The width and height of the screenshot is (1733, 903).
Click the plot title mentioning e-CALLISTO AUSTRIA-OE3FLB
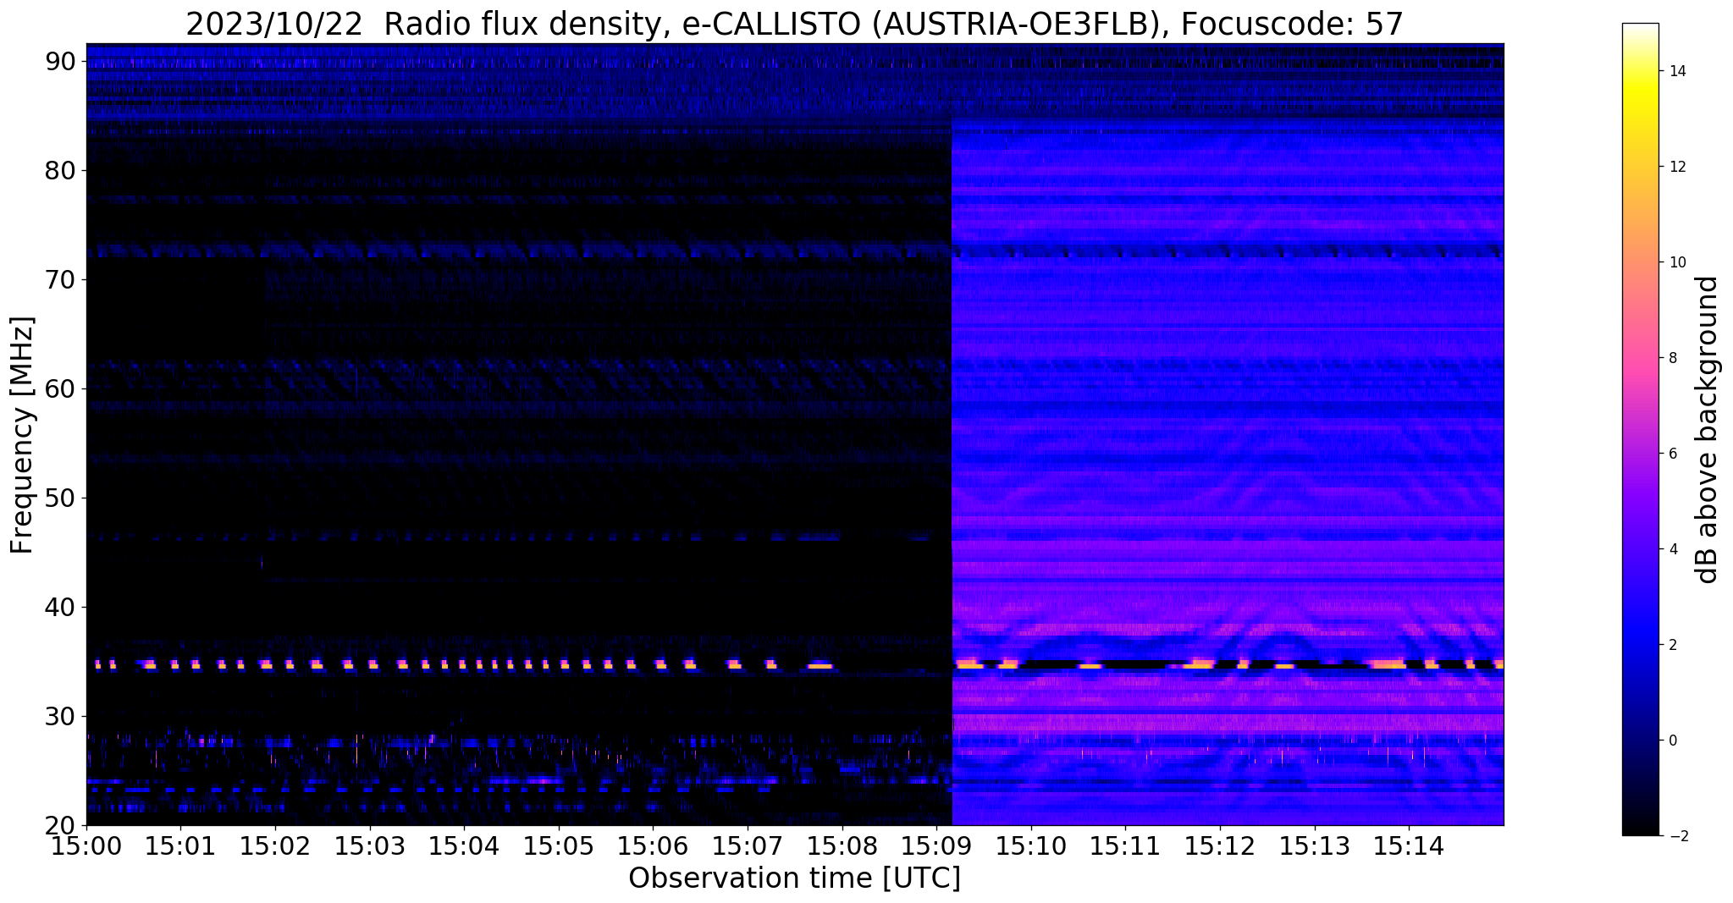pyautogui.click(x=795, y=25)
